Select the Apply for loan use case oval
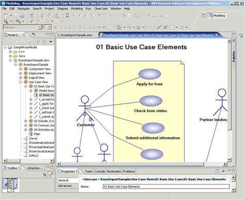 tap(150, 74)
